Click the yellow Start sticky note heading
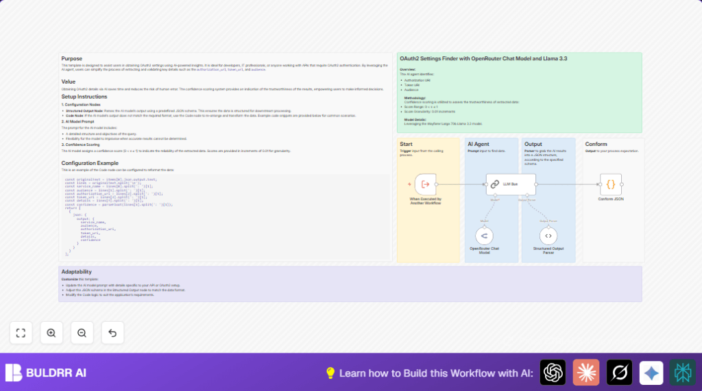 406,144
